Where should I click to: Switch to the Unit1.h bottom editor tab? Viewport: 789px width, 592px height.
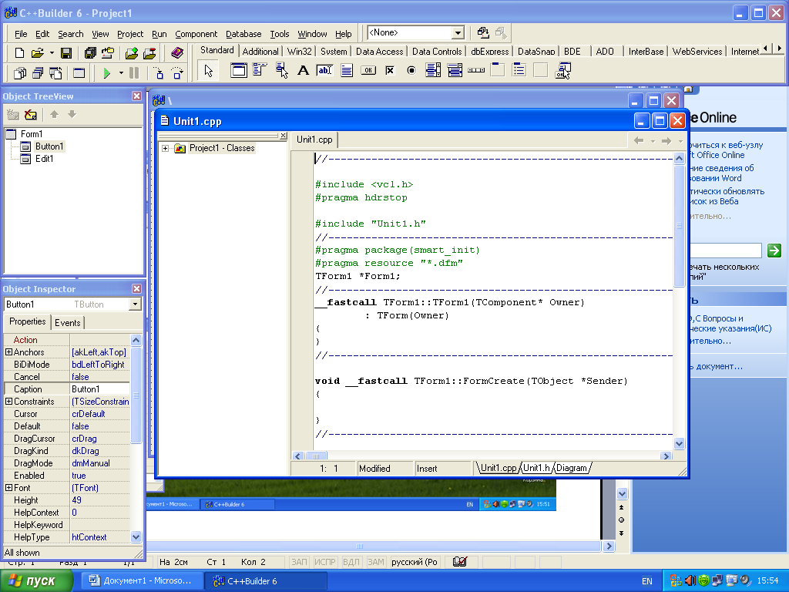(x=537, y=468)
